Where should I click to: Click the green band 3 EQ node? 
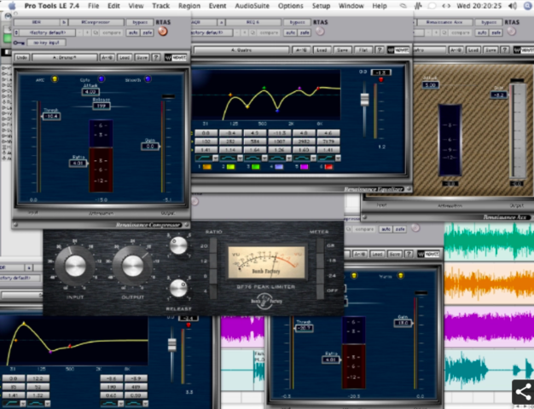click(264, 88)
